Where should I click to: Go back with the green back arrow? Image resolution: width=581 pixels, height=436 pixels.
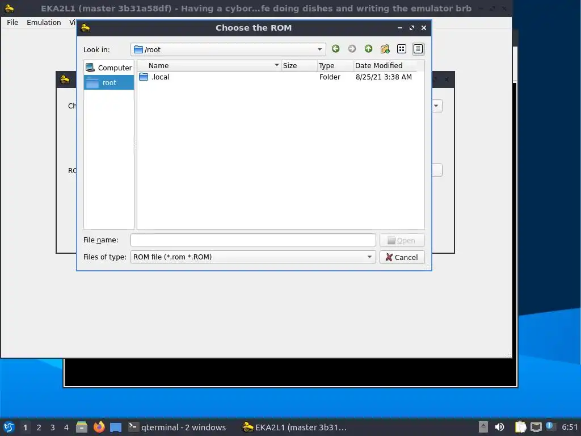click(335, 49)
